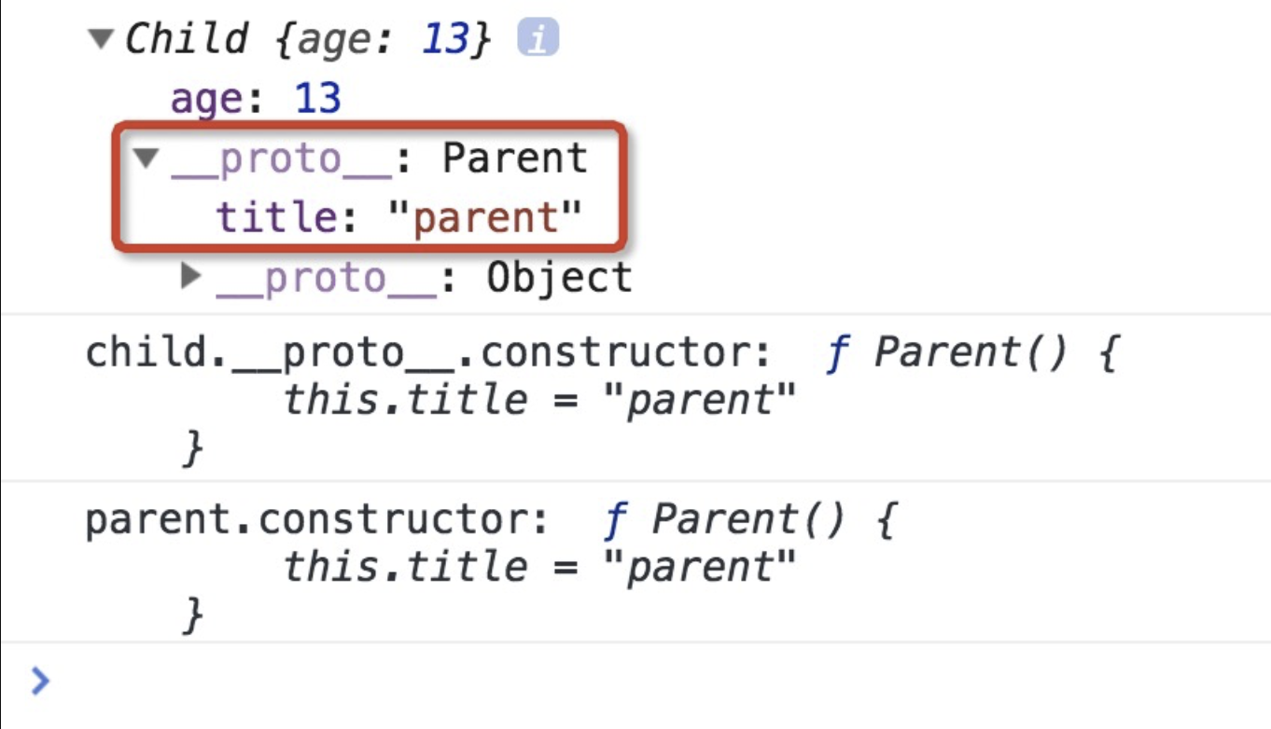This screenshot has width=1271, height=729.
Task: Collapse the Child {age: 13} object tree
Action: point(101,40)
